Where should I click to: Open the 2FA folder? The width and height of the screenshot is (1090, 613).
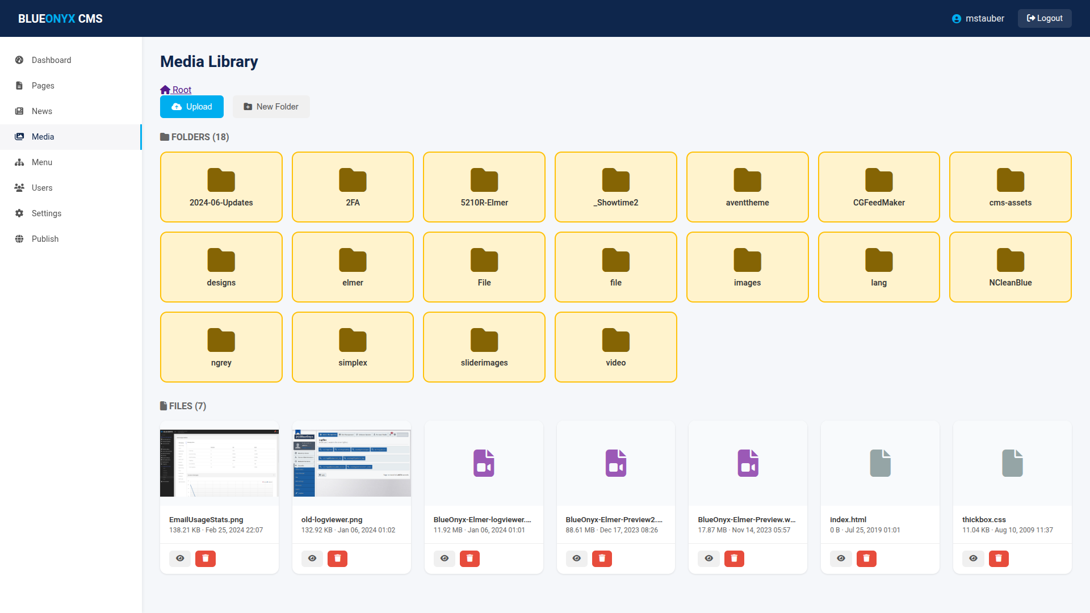pyautogui.click(x=353, y=187)
